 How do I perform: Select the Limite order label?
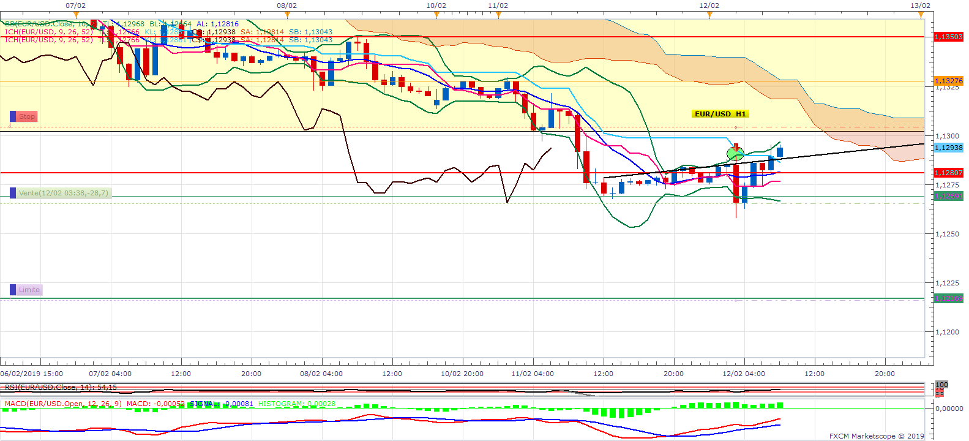[x=29, y=290]
